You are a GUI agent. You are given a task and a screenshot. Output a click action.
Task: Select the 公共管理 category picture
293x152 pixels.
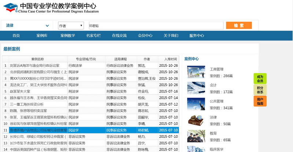click(196, 104)
